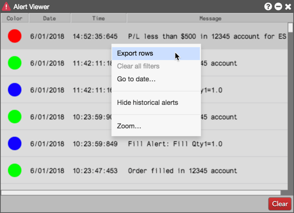The image size is (294, 213).
Task: Close the Alert Viewer with X icon
Action: (x=288, y=7)
